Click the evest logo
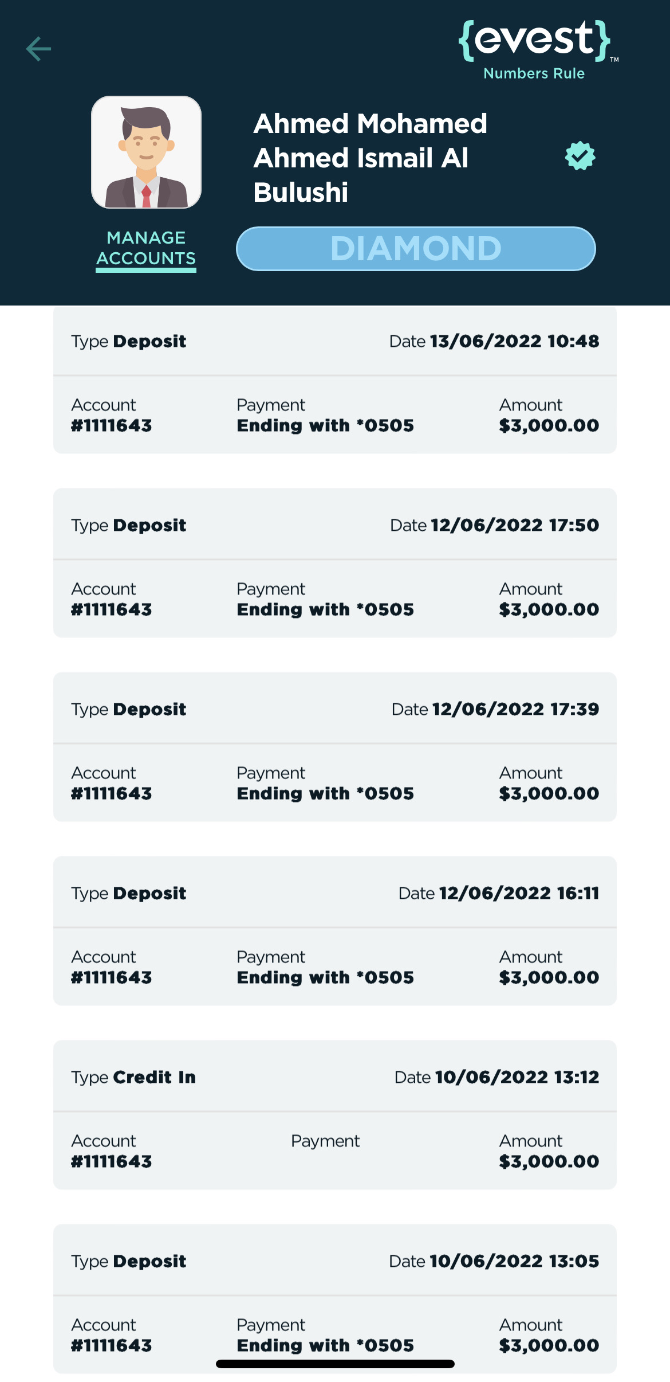The height and width of the screenshot is (1382, 670). pyautogui.click(x=535, y=40)
